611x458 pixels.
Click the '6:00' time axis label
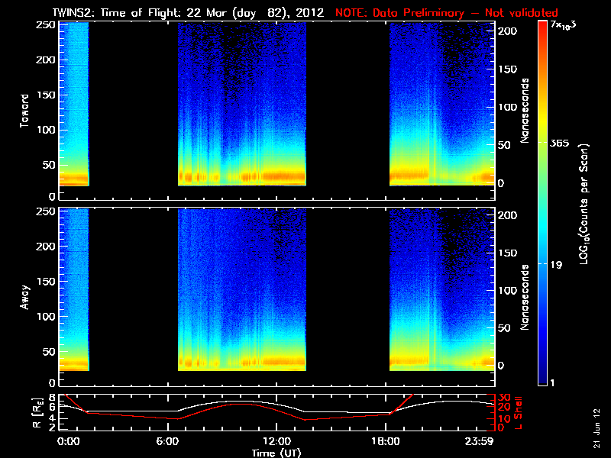click(x=167, y=441)
